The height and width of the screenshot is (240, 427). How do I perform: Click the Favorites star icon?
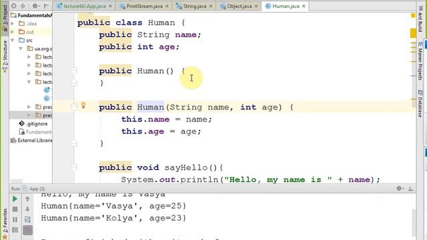pyautogui.click(x=5, y=237)
